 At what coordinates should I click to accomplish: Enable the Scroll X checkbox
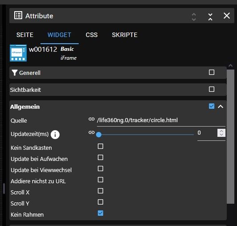[100, 191]
